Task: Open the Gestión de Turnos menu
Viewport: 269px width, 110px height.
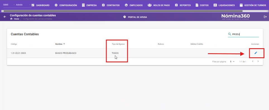Action: tap(253, 5)
